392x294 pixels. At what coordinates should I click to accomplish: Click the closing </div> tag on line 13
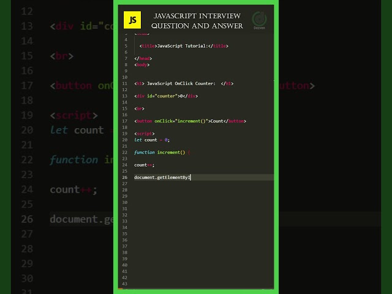pyautogui.click(x=190, y=96)
